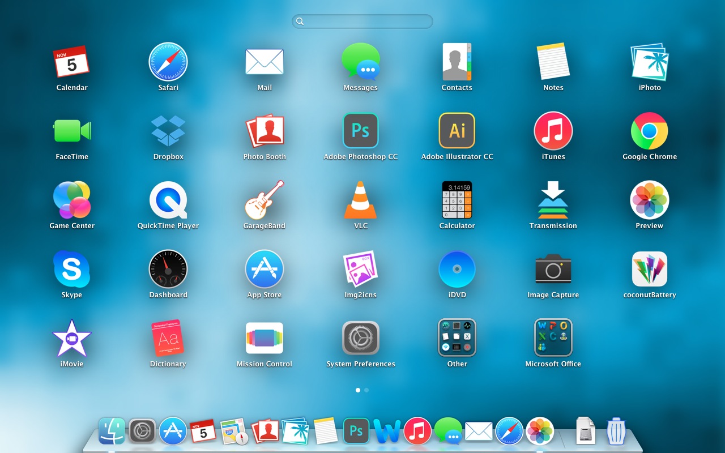Image resolution: width=725 pixels, height=453 pixels.
Task: Launch Messages from the Launchpad grid
Action: point(361,62)
